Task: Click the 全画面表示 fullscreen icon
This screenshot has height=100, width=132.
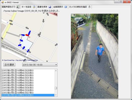Action: [66, 7]
